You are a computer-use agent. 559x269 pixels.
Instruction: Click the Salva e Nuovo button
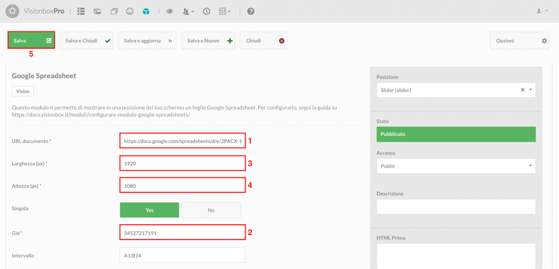(x=208, y=40)
